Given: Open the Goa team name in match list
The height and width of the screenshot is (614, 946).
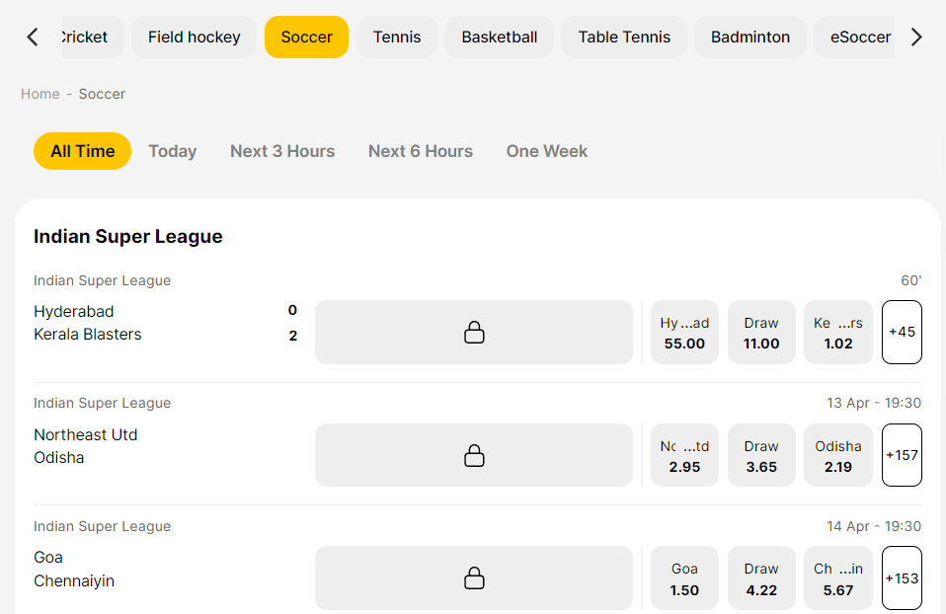Looking at the screenshot, I should click(x=48, y=558).
